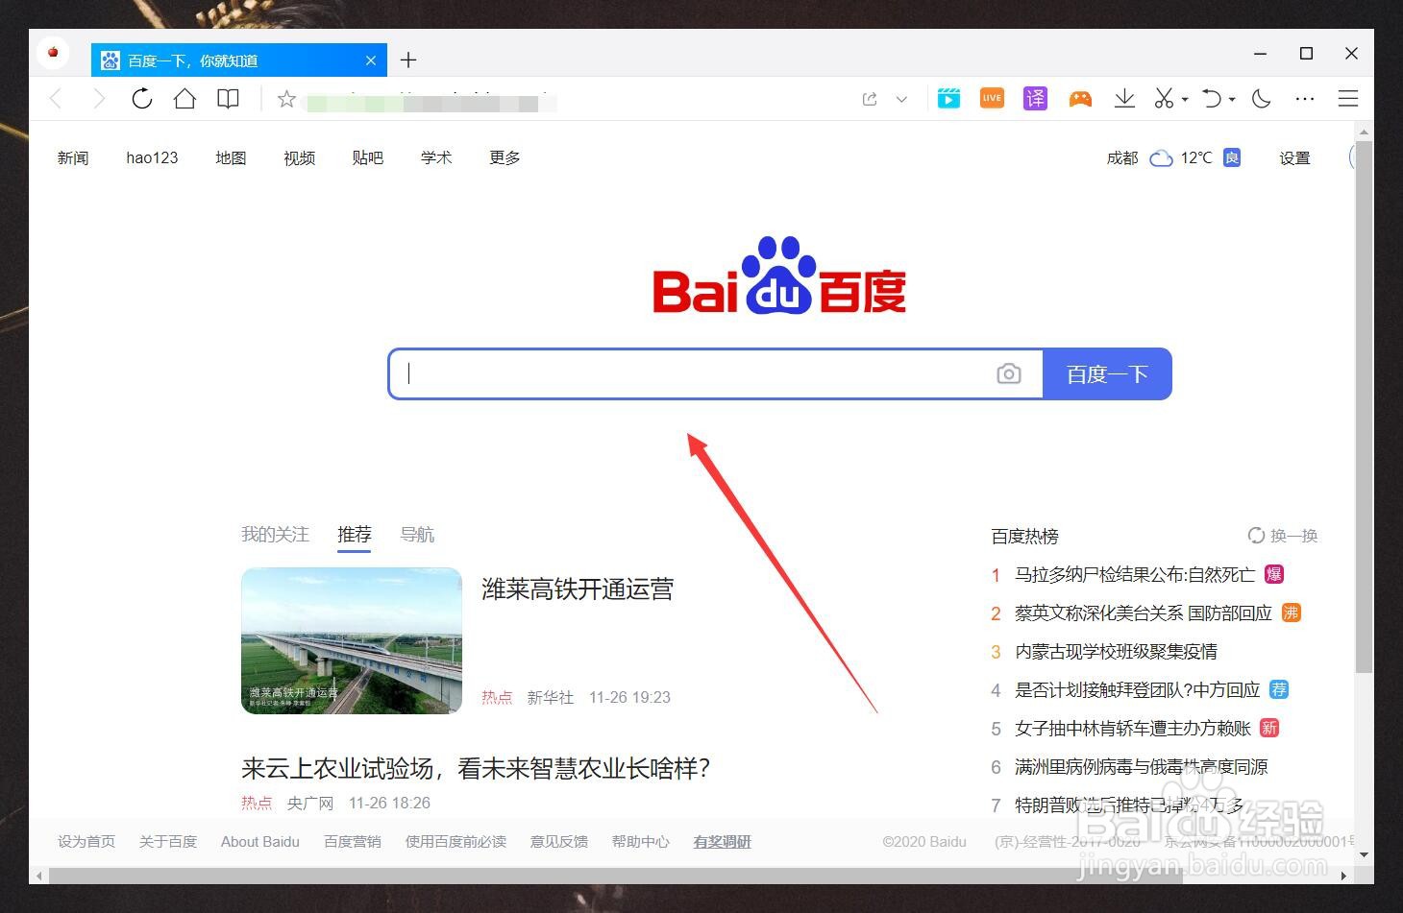This screenshot has height=913, width=1403.
Task: Click the vertical page scrollbar thumb
Action: [1364, 406]
